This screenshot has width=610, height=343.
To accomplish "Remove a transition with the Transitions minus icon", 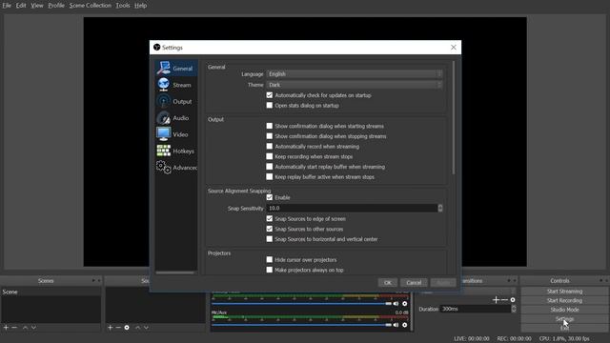I will tap(504, 299).
